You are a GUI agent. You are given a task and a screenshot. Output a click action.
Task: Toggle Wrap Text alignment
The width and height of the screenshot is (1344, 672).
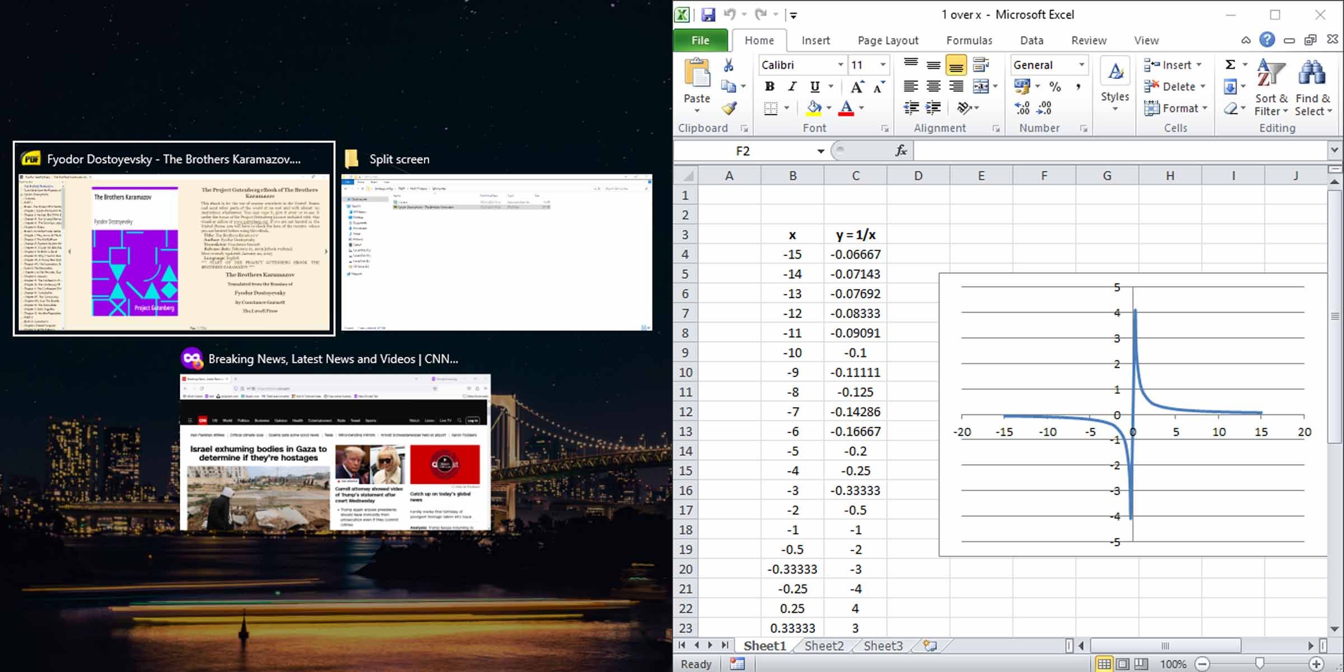[981, 64]
